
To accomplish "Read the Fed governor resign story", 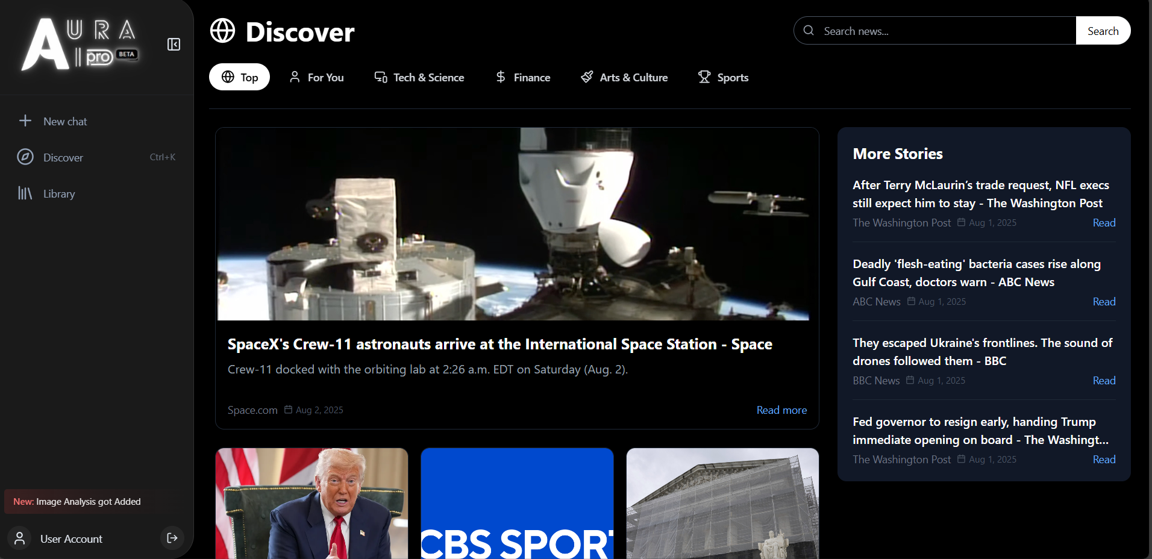I will tap(1104, 459).
